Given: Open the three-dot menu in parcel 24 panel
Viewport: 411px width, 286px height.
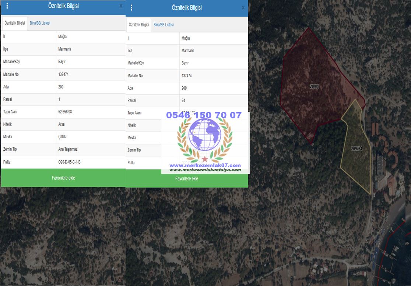Looking at the screenshot, I should (131, 8).
